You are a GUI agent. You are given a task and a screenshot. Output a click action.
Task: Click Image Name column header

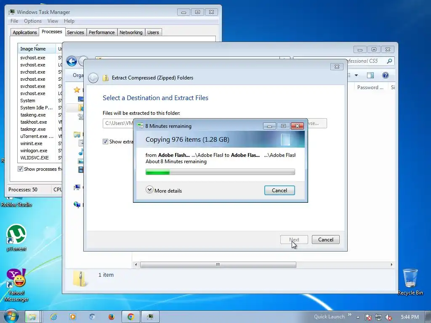pyautogui.click(x=37, y=49)
